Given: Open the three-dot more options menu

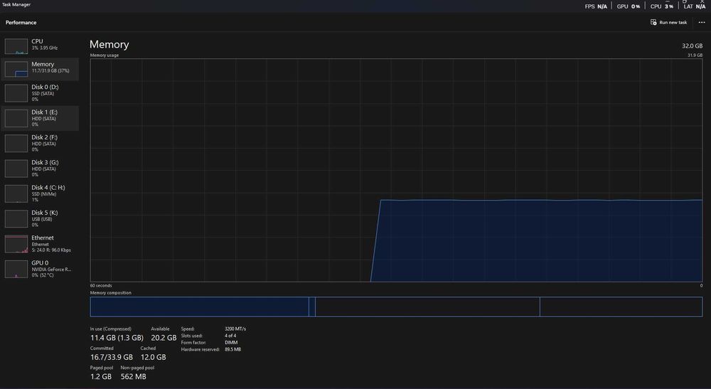Looking at the screenshot, I should coord(702,22).
